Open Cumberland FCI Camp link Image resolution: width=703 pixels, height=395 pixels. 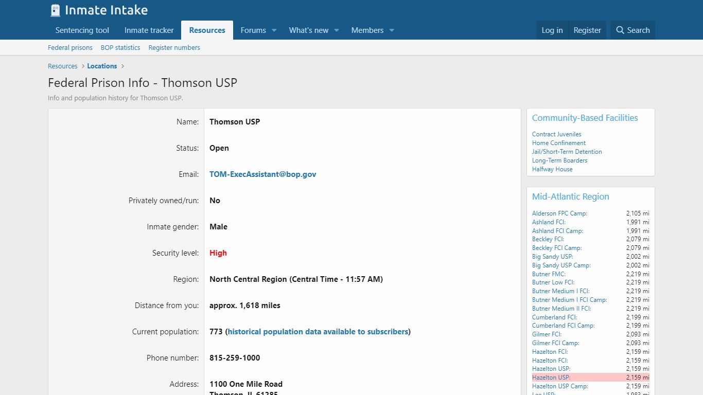coord(564,326)
